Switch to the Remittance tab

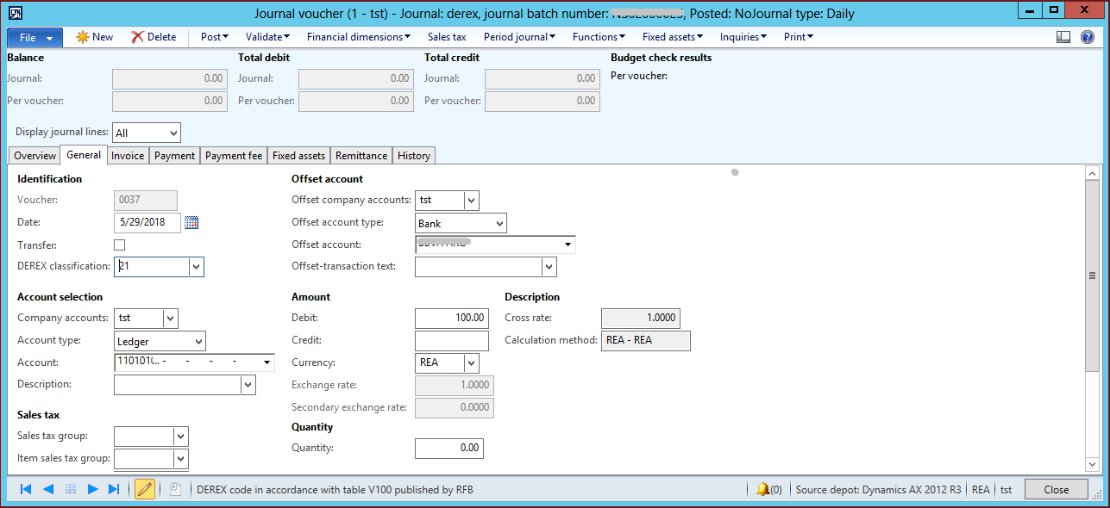click(x=361, y=156)
